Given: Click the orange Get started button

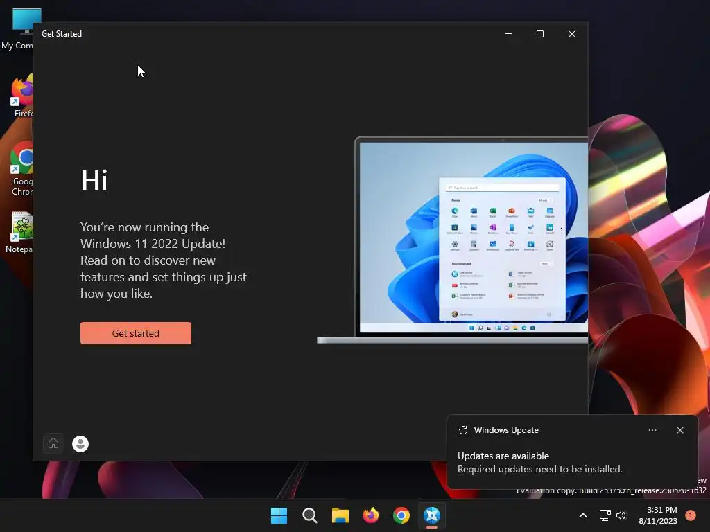Looking at the screenshot, I should (136, 333).
